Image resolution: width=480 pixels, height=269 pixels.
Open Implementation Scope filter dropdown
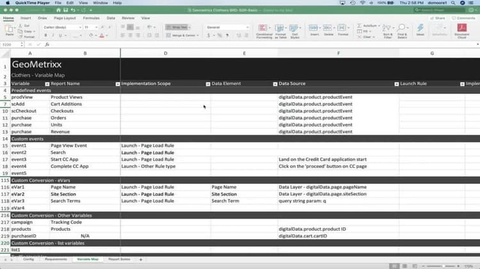pos(208,84)
